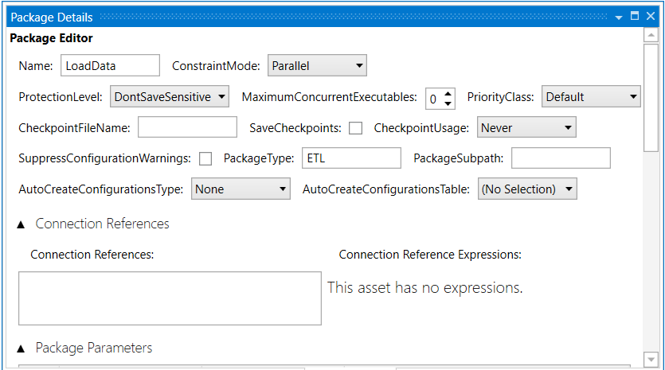The width and height of the screenshot is (665, 370).
Task: Collapse the Connection References section
Action: (x=22, y=224)
